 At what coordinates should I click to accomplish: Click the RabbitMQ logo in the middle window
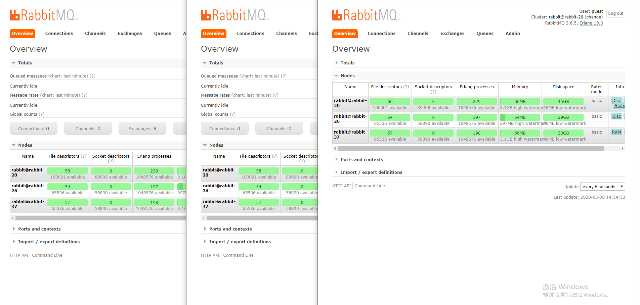click(x=235, y=15)
